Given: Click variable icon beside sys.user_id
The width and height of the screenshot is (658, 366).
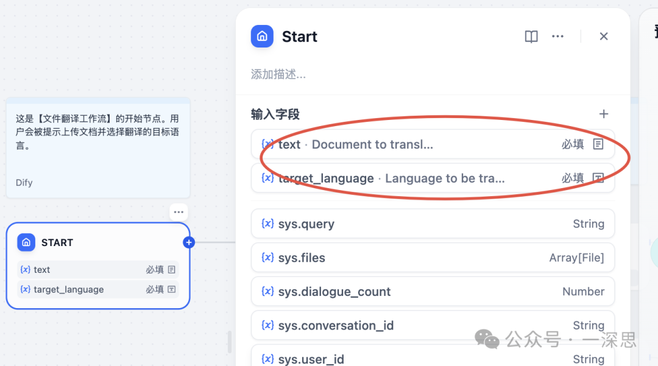Looking at the screenshot, I should (267, 359).
